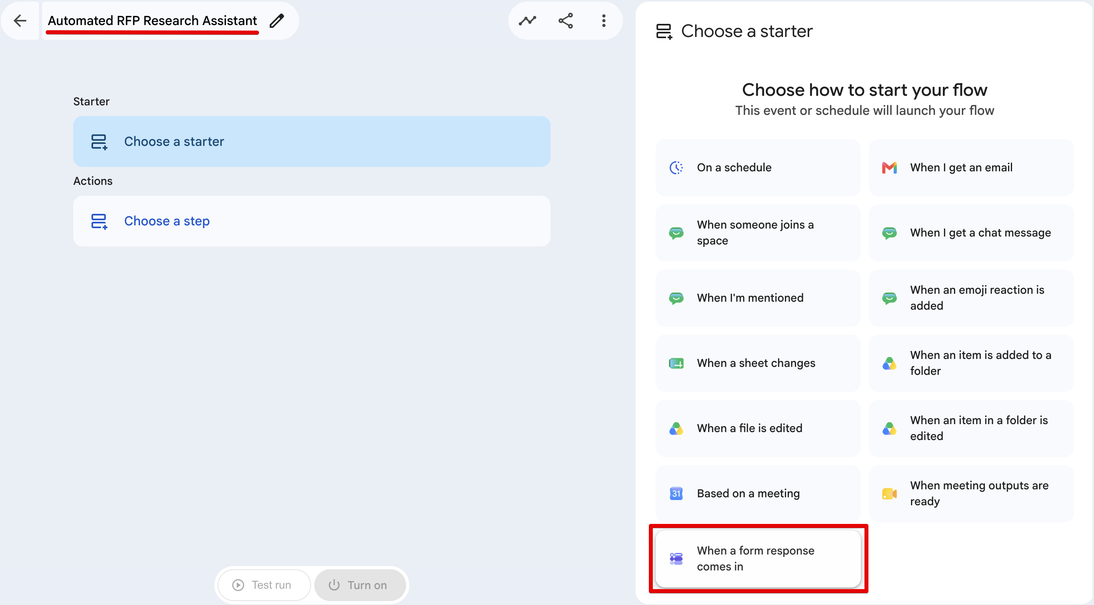Select the 'On a schedule' starter
Screen dimensions: 1094x605
[x=758, y=168]
